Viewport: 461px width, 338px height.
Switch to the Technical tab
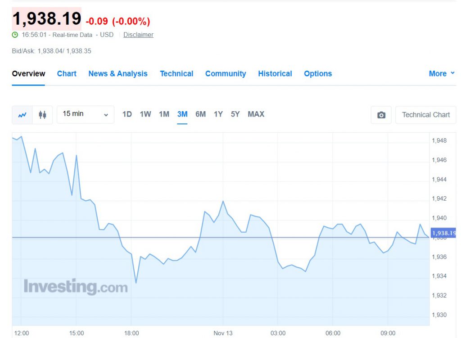point(176,73)
